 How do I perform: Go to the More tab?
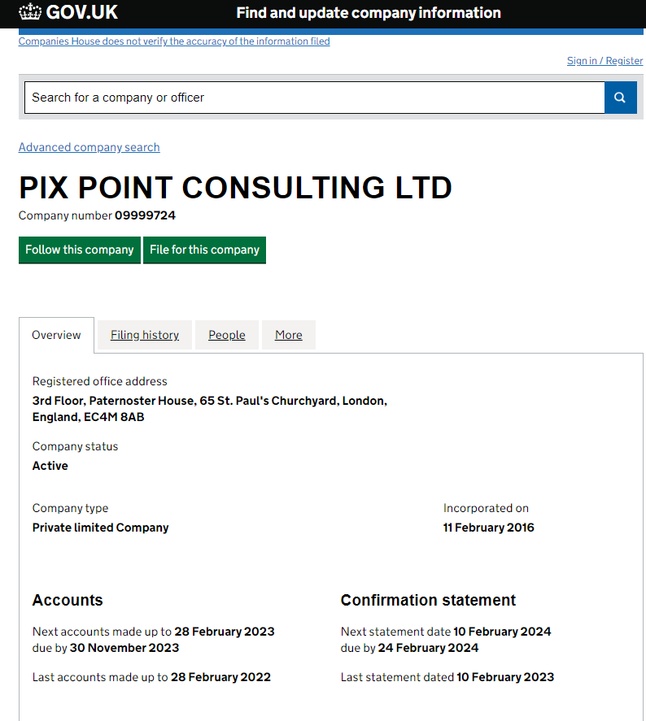point(288,335)
